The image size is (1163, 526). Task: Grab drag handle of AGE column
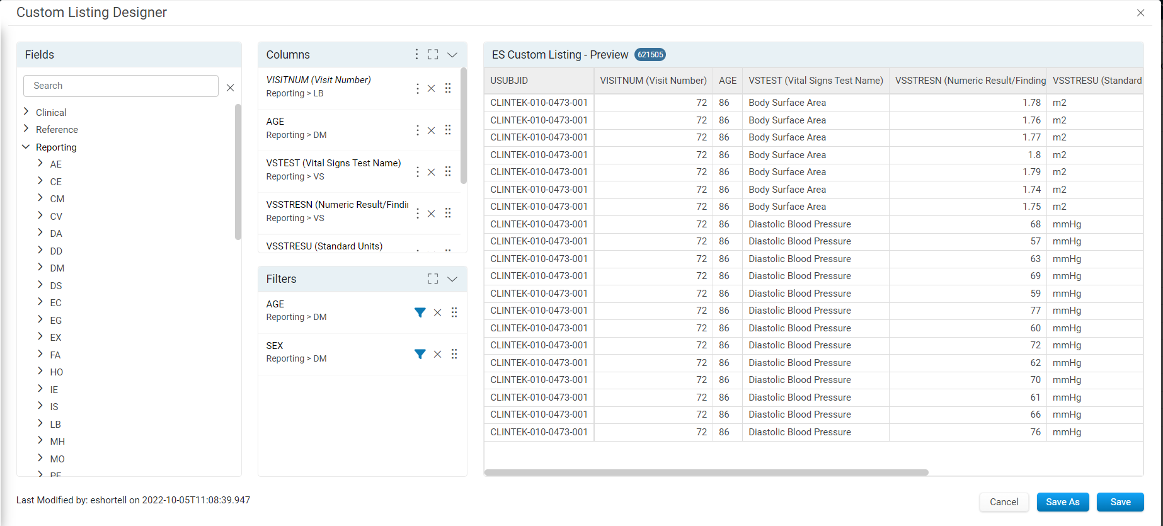click(x=448, y=130)
